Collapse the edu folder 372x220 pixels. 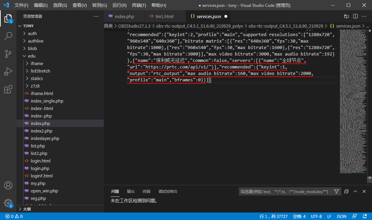tap(31, 56)
